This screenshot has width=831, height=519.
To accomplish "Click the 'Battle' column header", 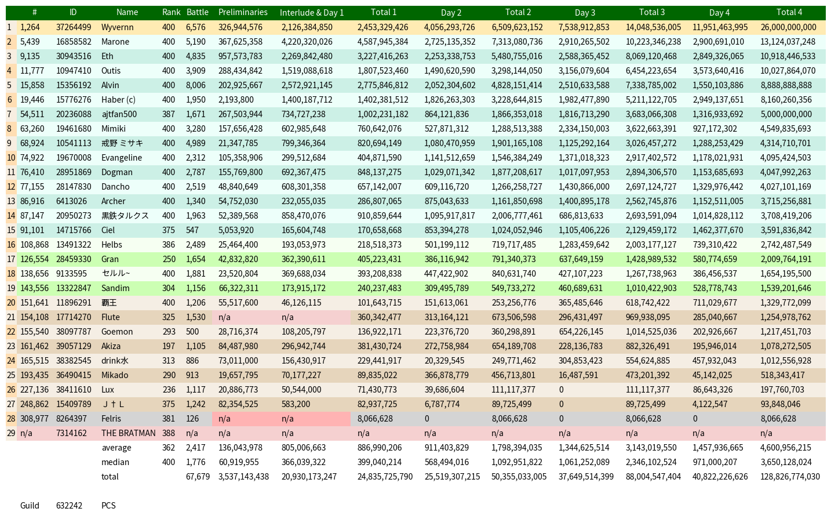I will tap(198, 12).
